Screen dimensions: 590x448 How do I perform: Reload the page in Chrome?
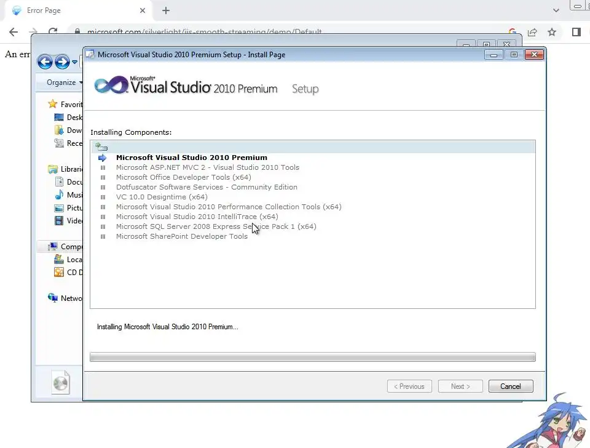click(53, 31)
